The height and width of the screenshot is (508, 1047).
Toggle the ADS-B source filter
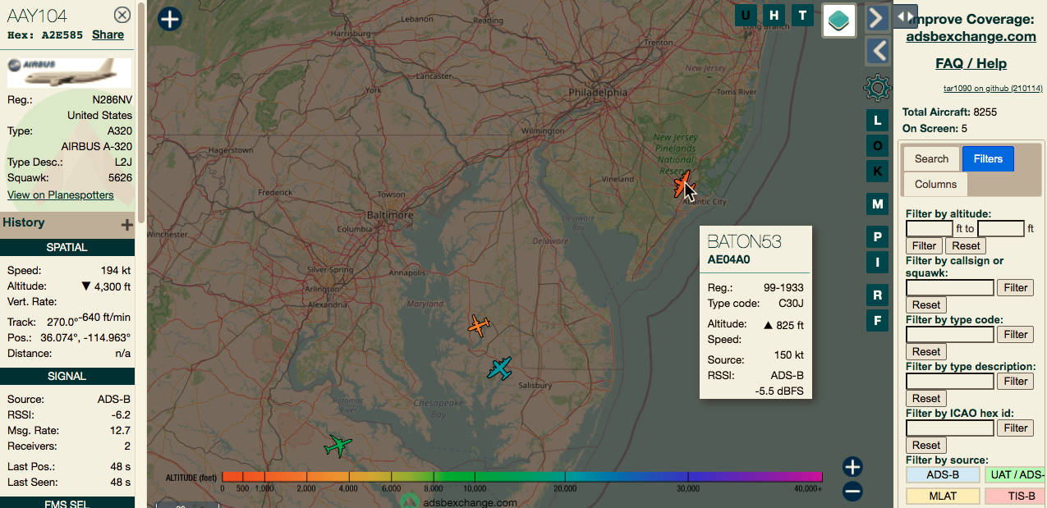coord(943,474)
